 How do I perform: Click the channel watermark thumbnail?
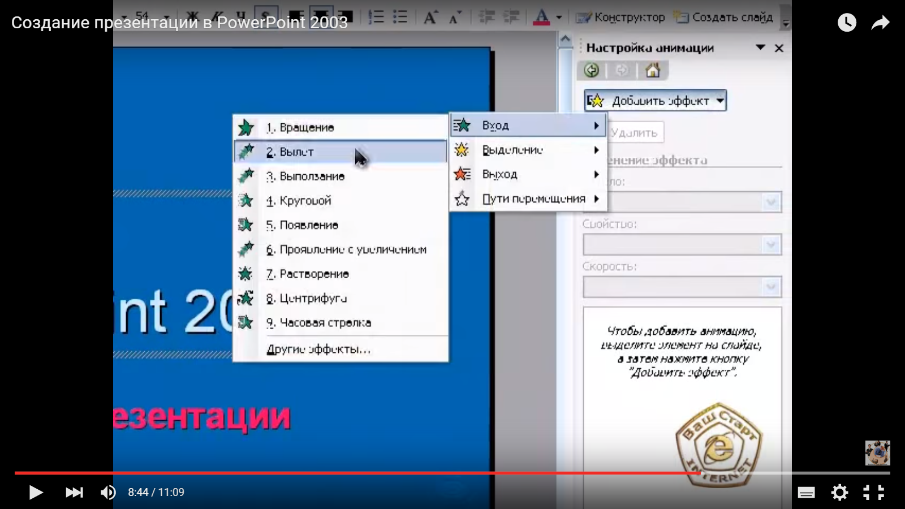pyautogui.click(x=877, y=453)
